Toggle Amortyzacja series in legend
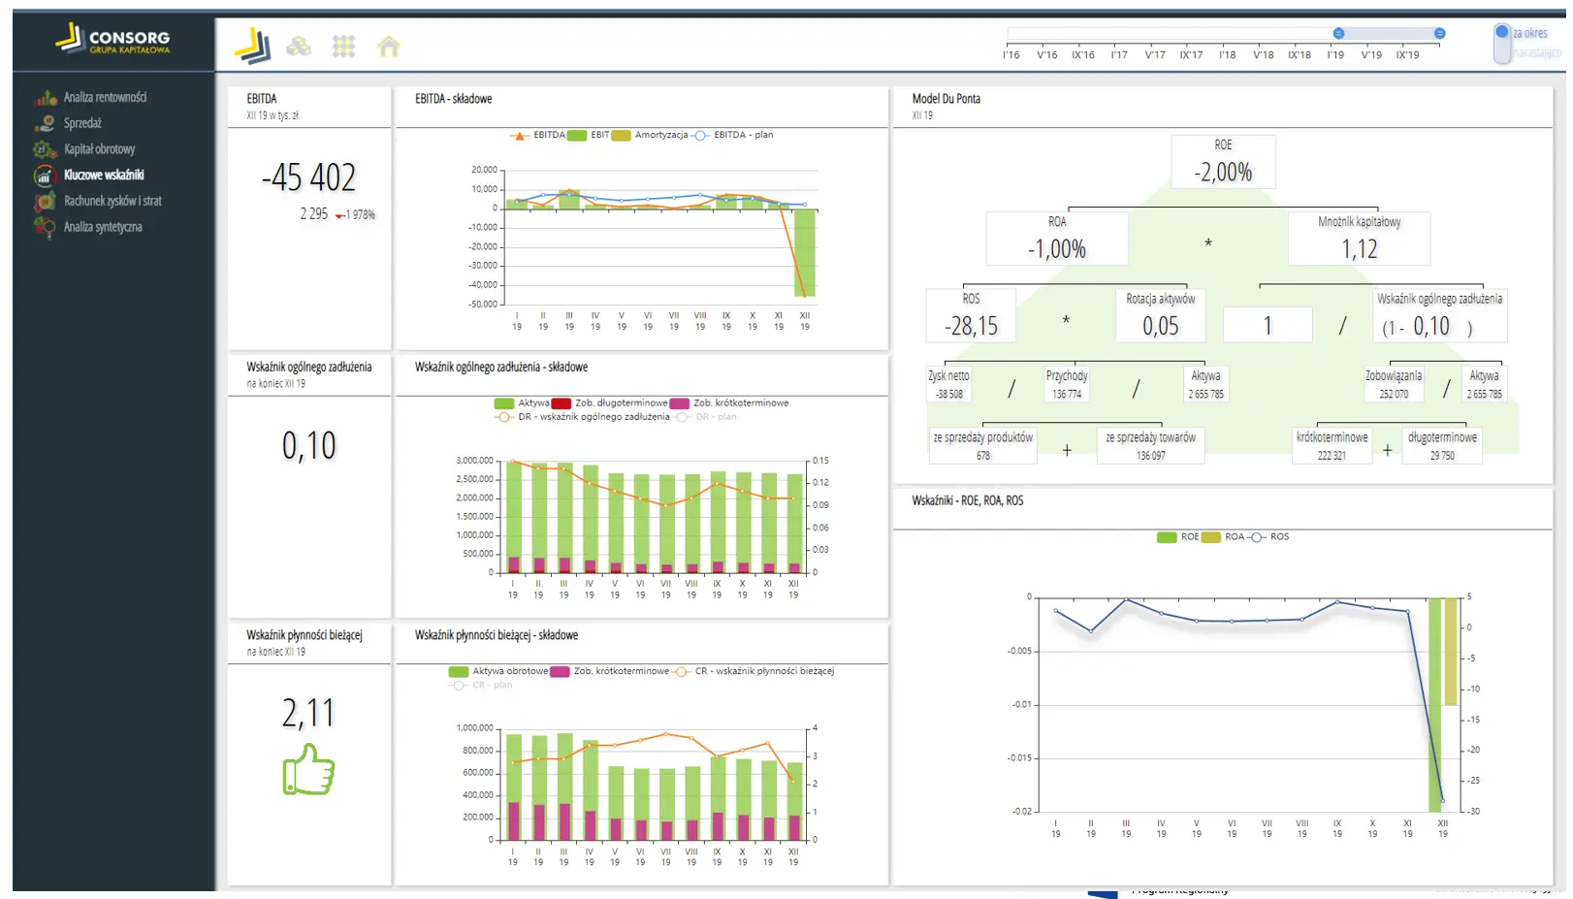Screen dimensions: 1573x899 (650, 135)
